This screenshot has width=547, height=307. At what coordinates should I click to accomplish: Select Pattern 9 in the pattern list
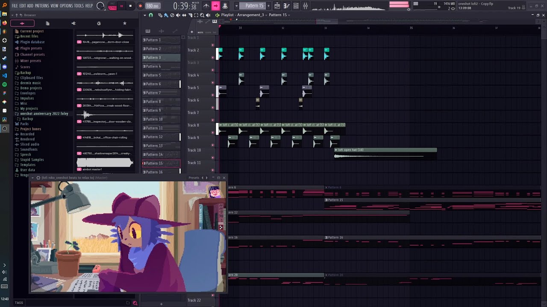(161, 110)
